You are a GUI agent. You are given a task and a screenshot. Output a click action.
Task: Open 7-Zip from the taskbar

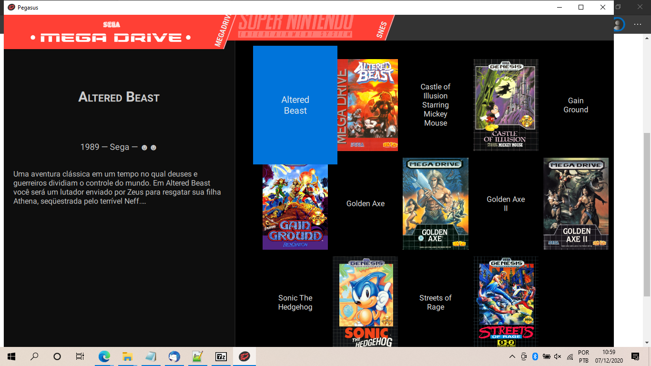click(x=220, y=356)
